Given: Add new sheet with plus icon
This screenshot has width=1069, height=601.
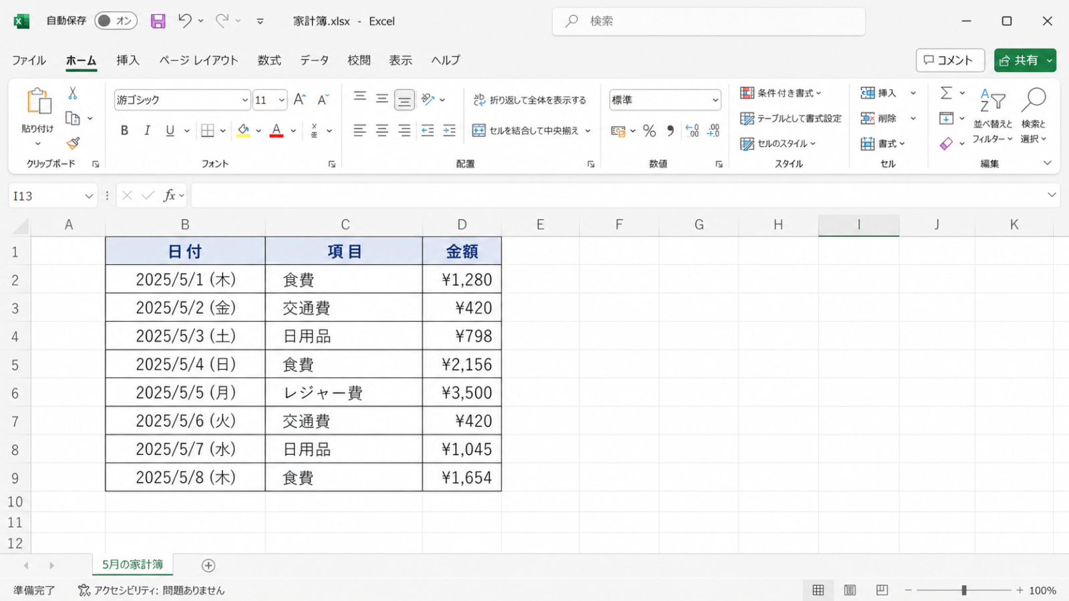Looking at the screenshot, I should (x=208, y=566).
